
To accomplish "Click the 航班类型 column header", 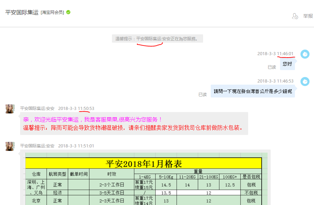I will coord(57,174).
